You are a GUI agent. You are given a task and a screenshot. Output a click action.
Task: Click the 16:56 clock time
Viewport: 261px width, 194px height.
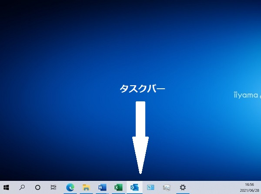tap(249, 184)
